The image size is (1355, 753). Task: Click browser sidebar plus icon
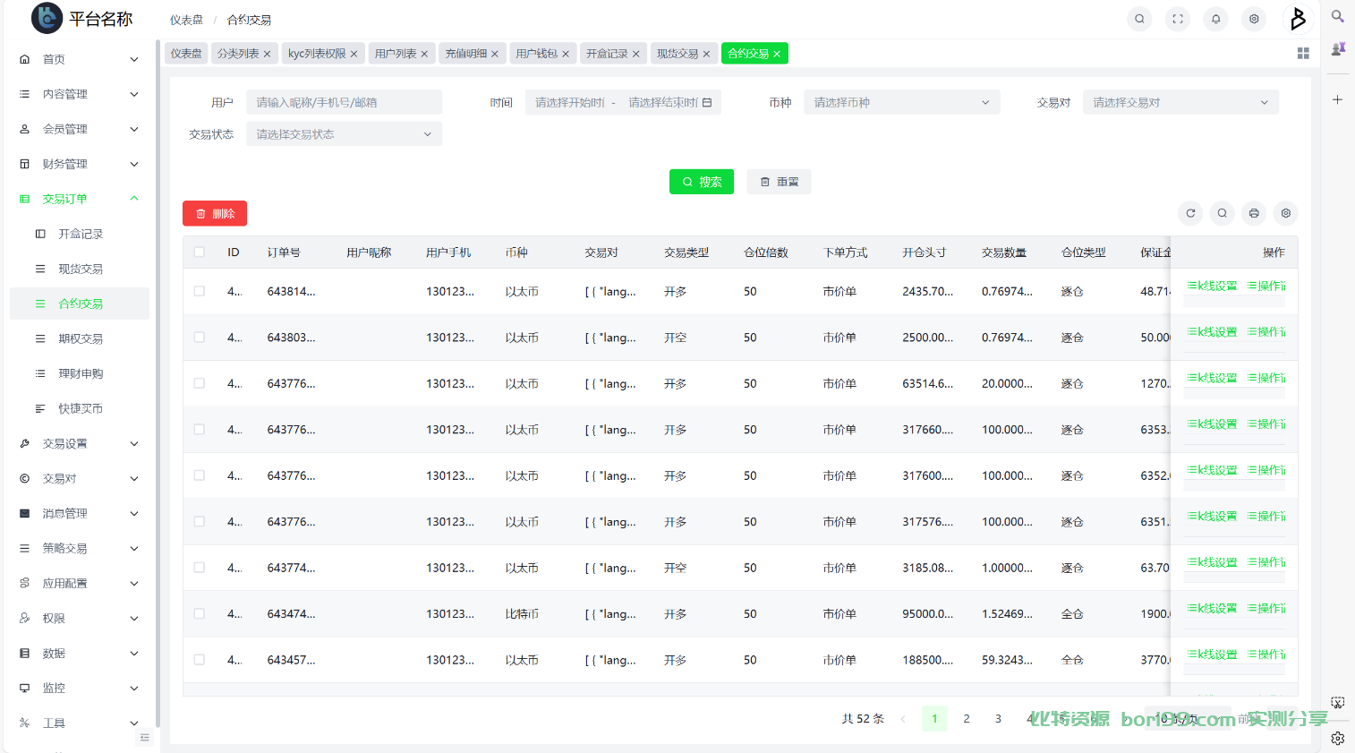[1337, 99]
